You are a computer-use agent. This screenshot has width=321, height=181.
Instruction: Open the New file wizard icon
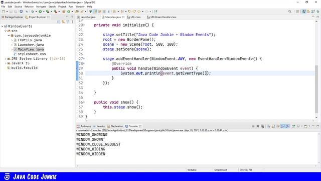tap(4, 12)
